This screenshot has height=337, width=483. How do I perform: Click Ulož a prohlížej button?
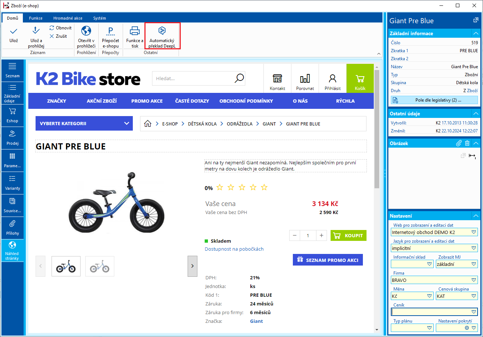(x=36, y=37)
